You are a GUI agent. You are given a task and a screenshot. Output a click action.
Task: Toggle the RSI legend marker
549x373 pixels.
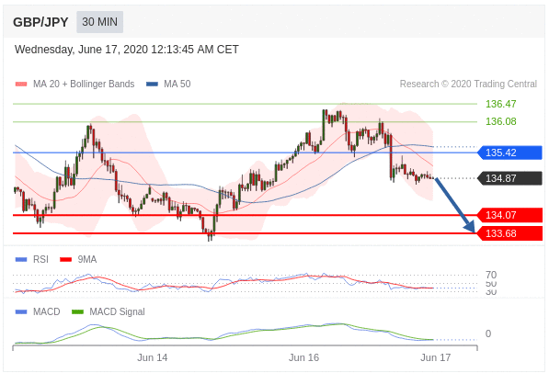(x=21, y=259)
